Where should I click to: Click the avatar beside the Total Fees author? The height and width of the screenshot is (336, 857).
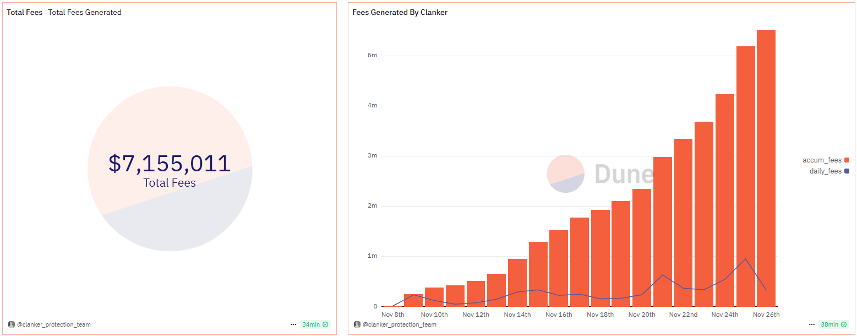pyautogui.click(x=12, y=324)
